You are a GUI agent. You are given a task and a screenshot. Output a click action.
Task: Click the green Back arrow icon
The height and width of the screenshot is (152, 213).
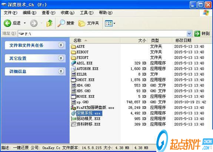[7, 23]
